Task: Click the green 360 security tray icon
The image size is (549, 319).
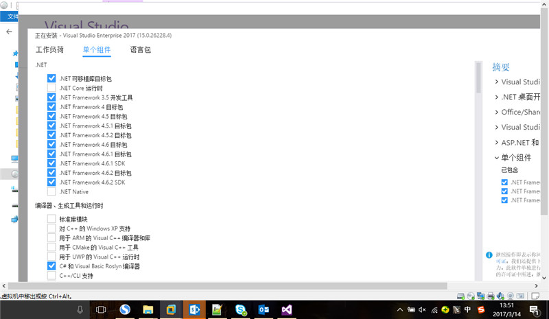Action: [x=445, y=309]
